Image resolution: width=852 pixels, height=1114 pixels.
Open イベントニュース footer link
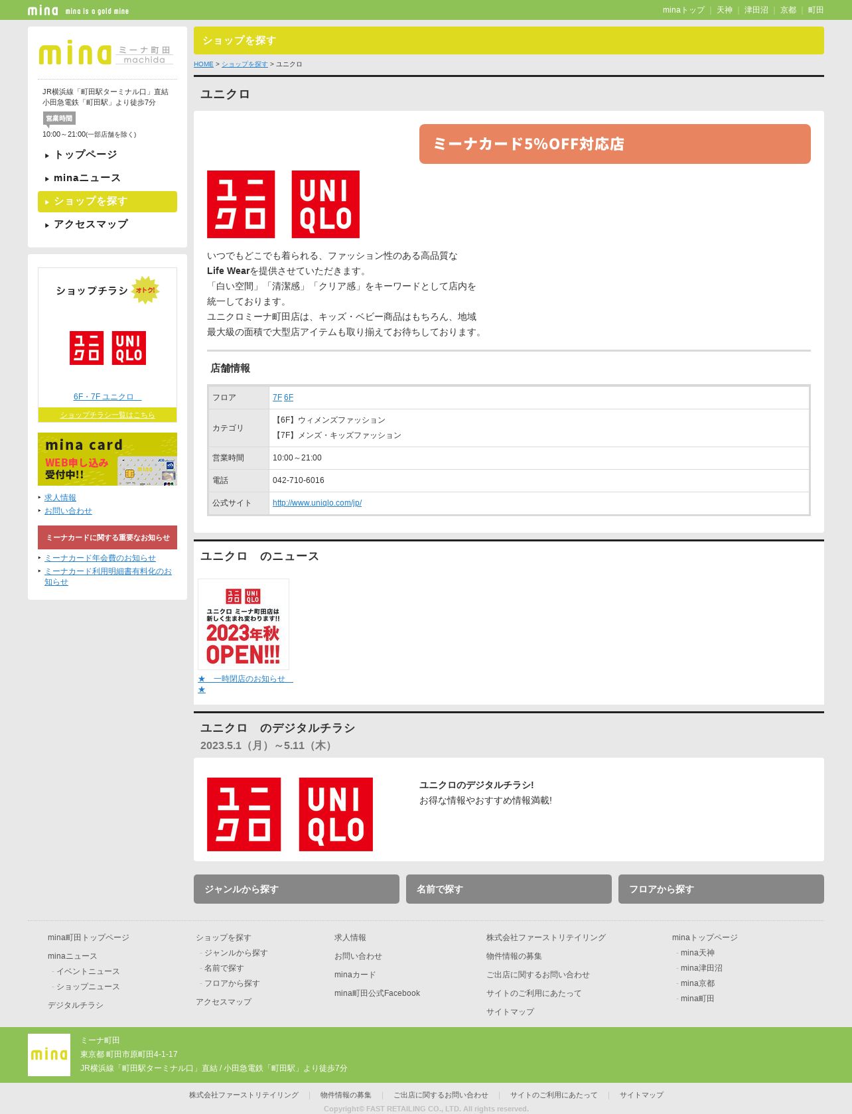(x=88, y=971)
